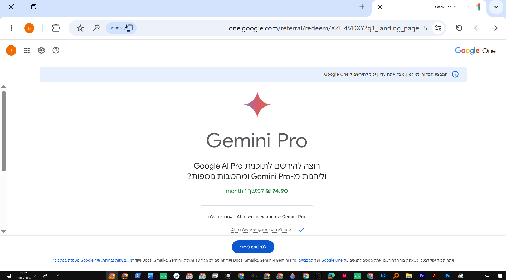Open the zoom magnifier in address bar
The image size is (506, 280).
point(96,28)
